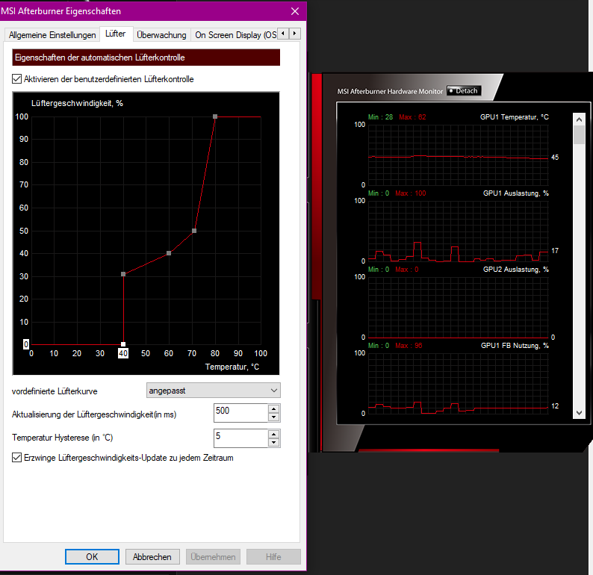The image size is (593, 575).
Task: Open the On Screen Display tab
Action: (235, 35)
